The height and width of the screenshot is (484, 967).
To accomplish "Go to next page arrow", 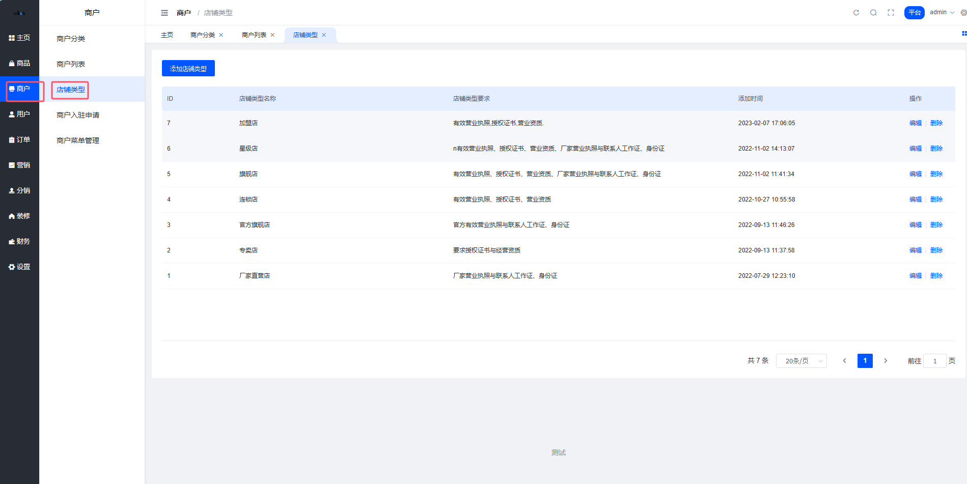I will [886, 361].
